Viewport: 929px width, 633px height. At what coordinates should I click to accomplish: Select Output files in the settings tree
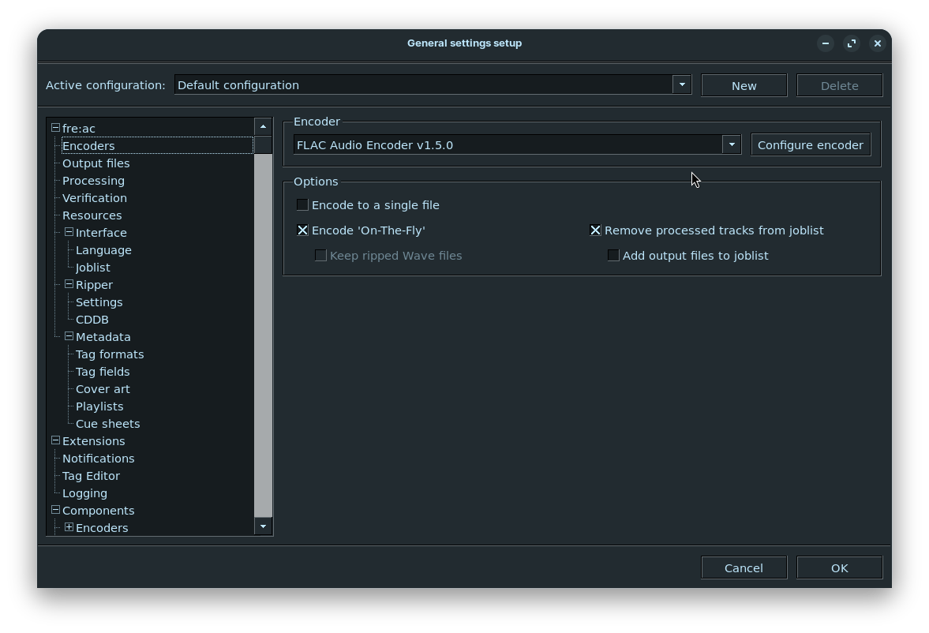96,163
